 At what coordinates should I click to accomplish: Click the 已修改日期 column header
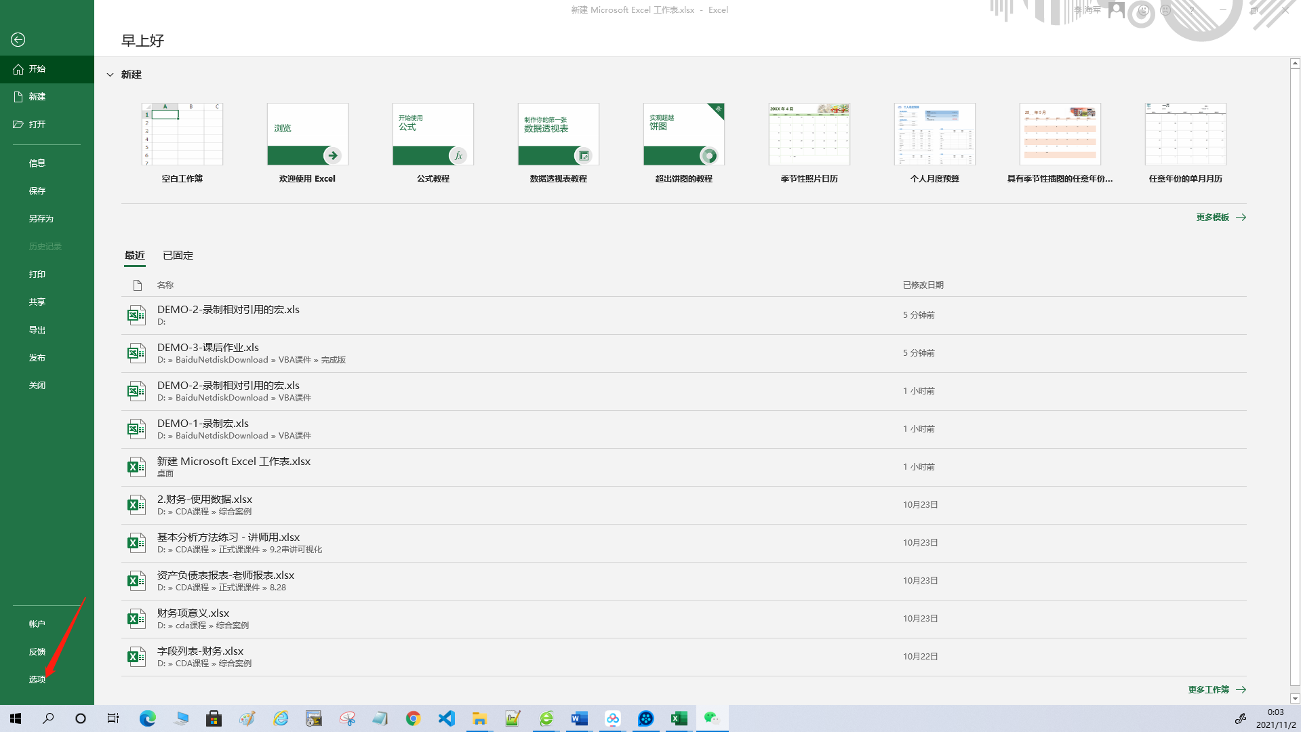click(923, 285)
